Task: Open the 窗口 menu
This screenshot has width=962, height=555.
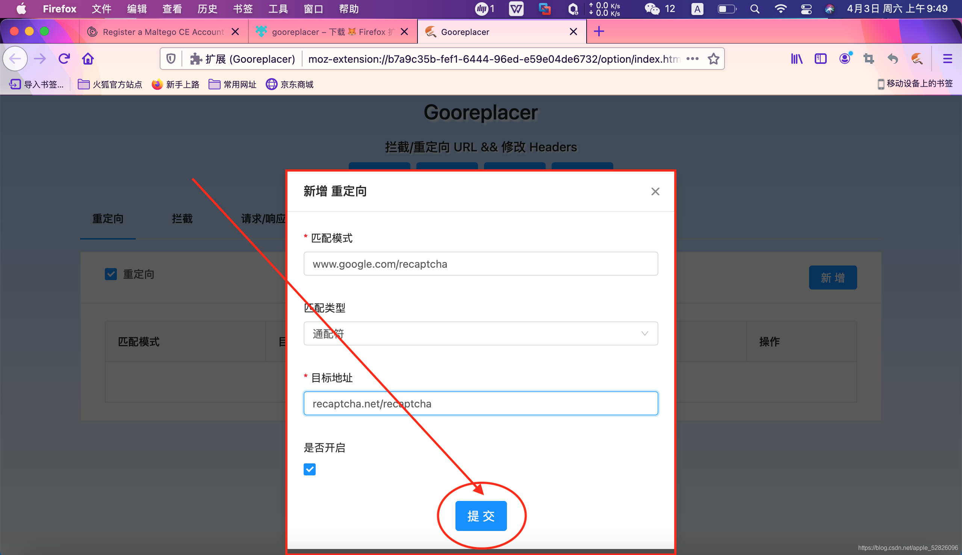Action: [313, 9]
